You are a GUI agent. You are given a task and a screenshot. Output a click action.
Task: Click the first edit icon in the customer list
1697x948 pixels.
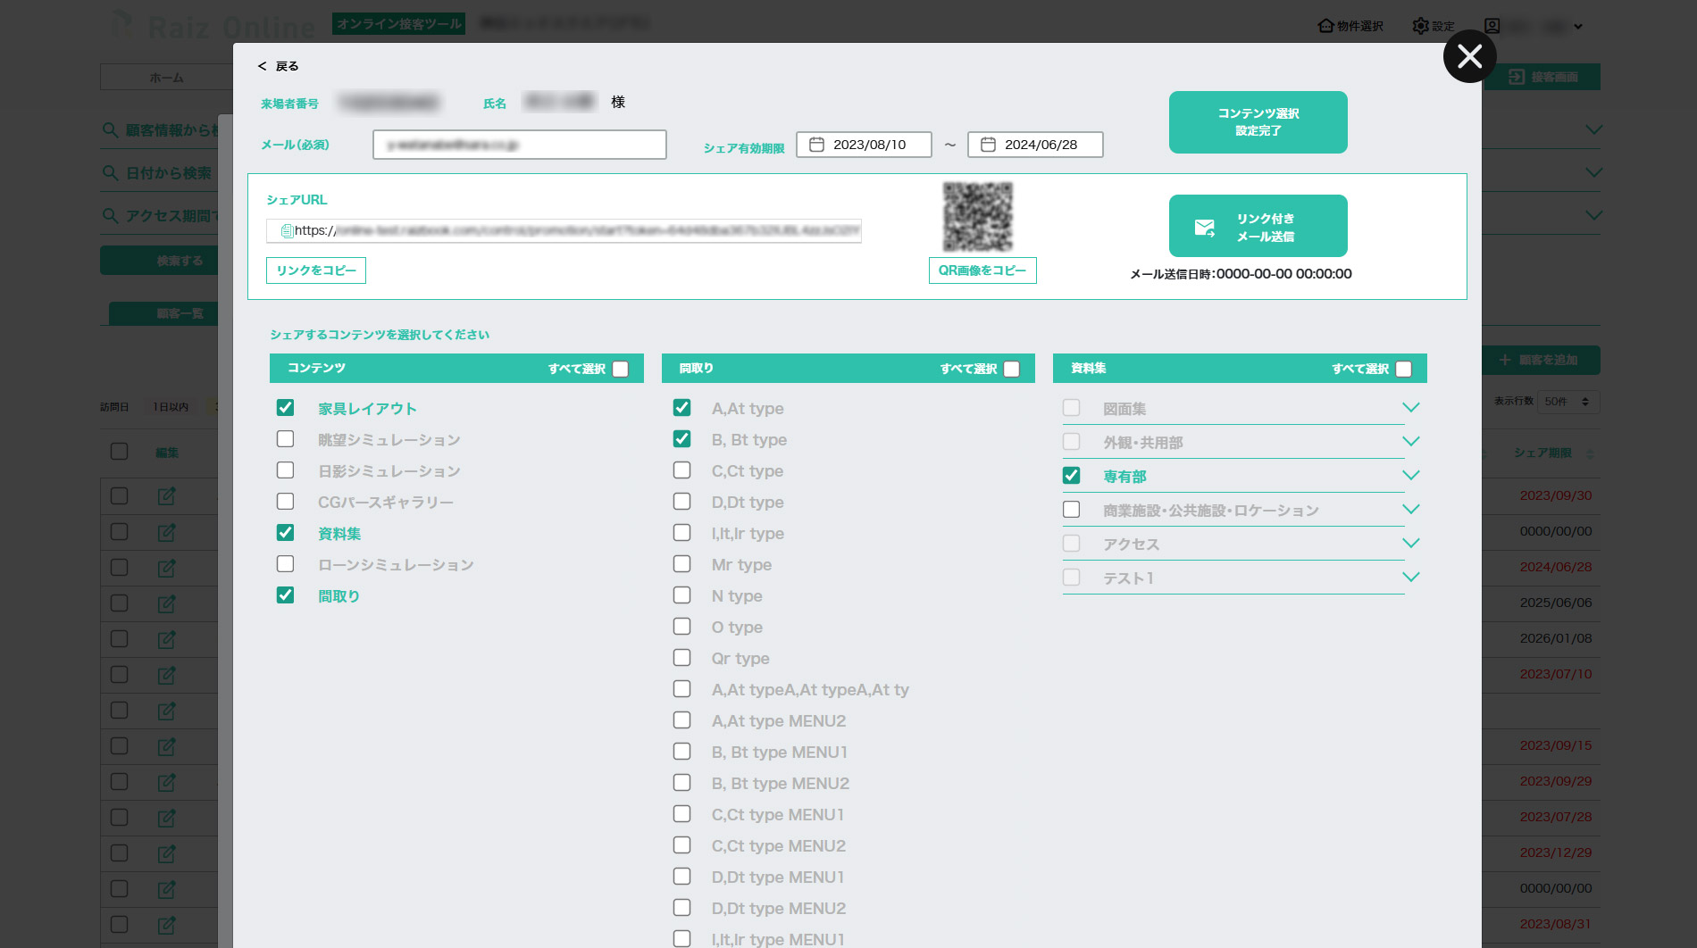tap(166, 496)
